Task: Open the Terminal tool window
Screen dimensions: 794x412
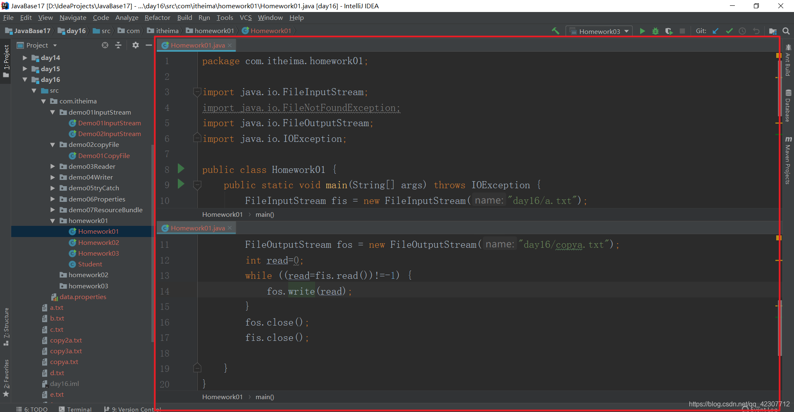Action: [75, 409]
